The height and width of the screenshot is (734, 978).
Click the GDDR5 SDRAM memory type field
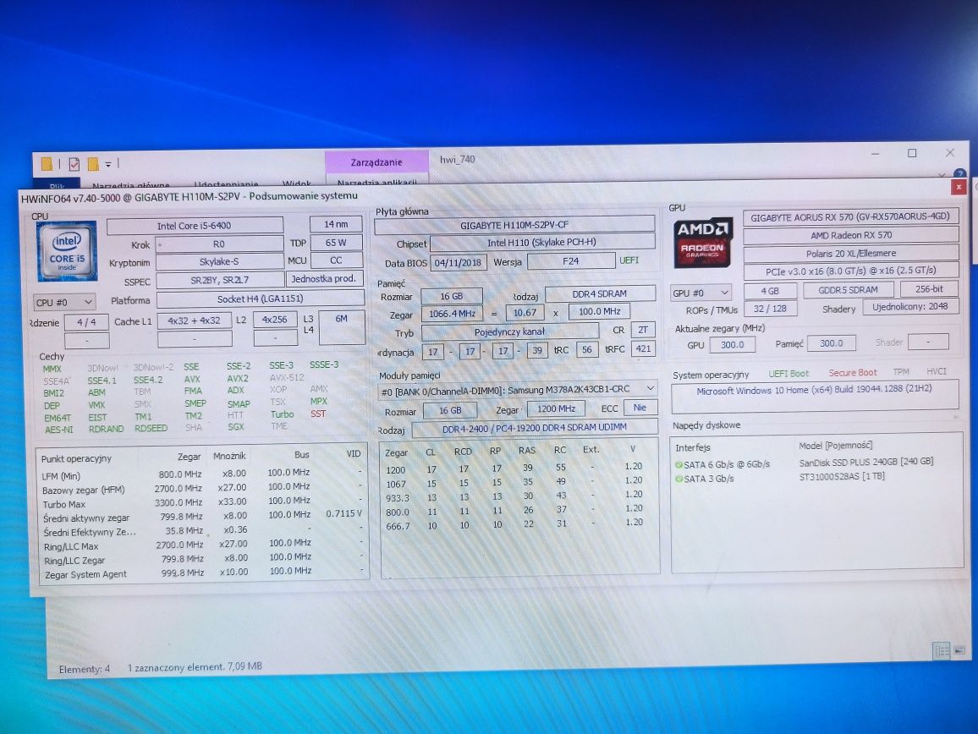coord(848,290)
